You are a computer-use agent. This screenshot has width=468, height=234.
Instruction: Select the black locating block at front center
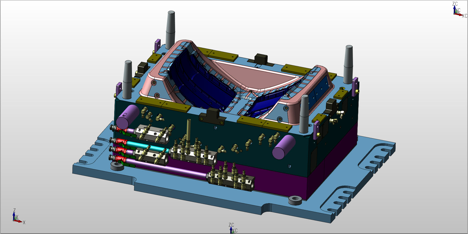[212, 115]
